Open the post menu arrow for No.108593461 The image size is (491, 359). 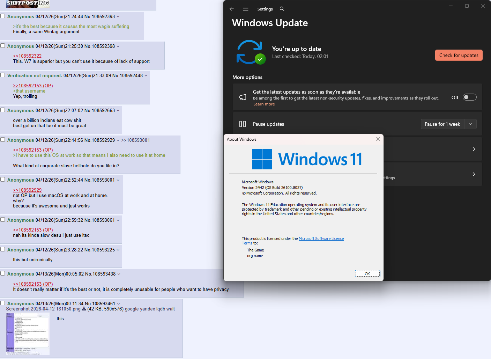(118, 303)
